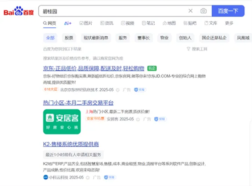
Task: Open the 地图 tab
Action: pyautogui.click(x=169, y=23)
